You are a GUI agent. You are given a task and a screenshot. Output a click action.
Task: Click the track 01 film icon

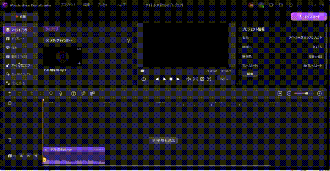pyautogui.click(x=10, y=155)
